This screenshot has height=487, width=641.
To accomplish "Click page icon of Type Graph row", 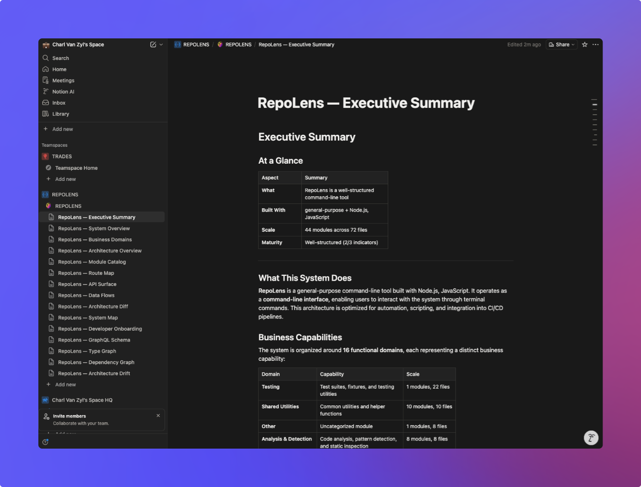I will 51,351.
